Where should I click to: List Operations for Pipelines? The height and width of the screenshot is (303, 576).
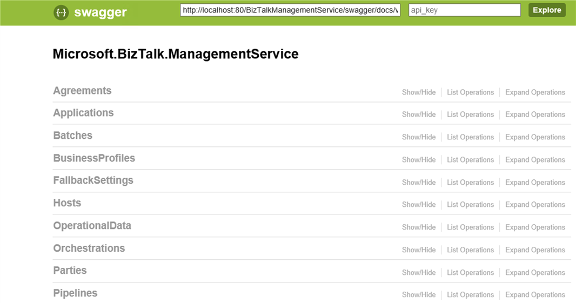tap(471, 294)
